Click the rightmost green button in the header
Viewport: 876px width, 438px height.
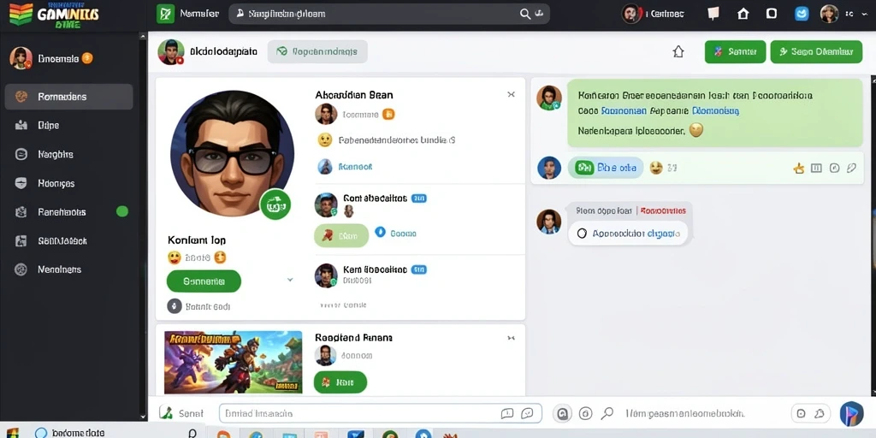(x=816, y=52)
